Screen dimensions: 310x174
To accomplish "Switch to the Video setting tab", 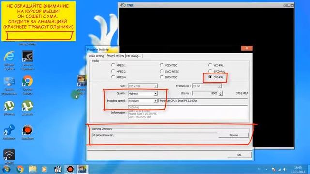I will tap(96, 56).
